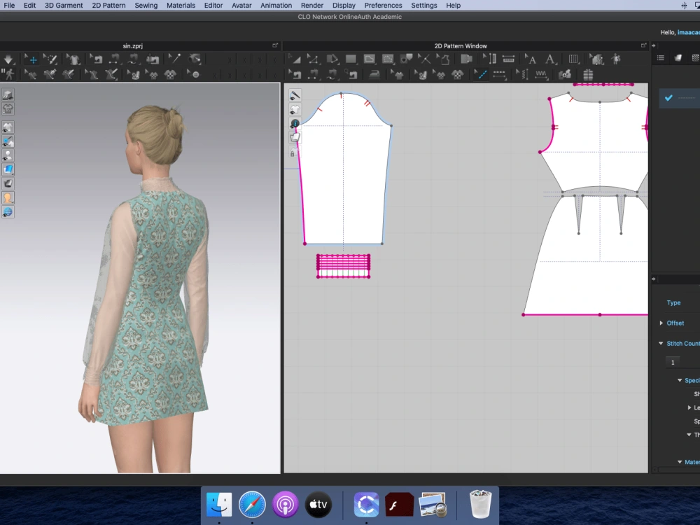Toggle simulation with the play figure icon
700x525 pixels.
pyautogui.click(x=8, y=75)
